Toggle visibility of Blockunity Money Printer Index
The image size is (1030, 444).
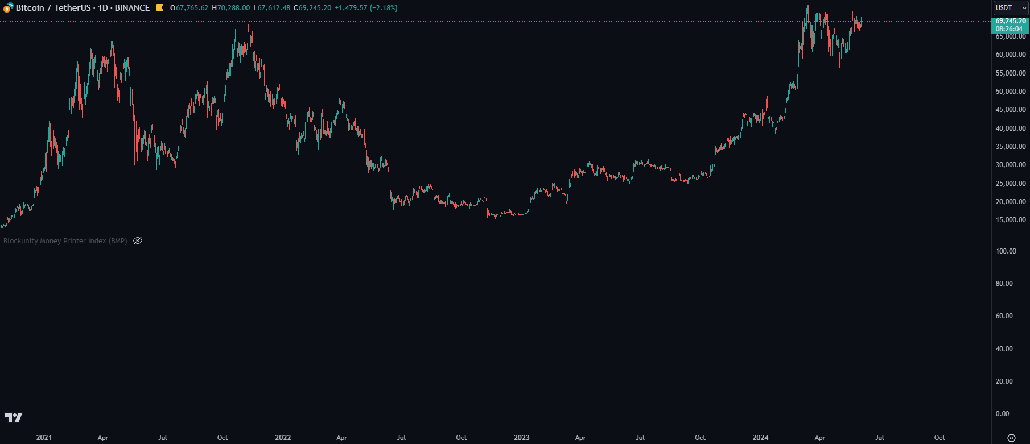pos(138,240)
